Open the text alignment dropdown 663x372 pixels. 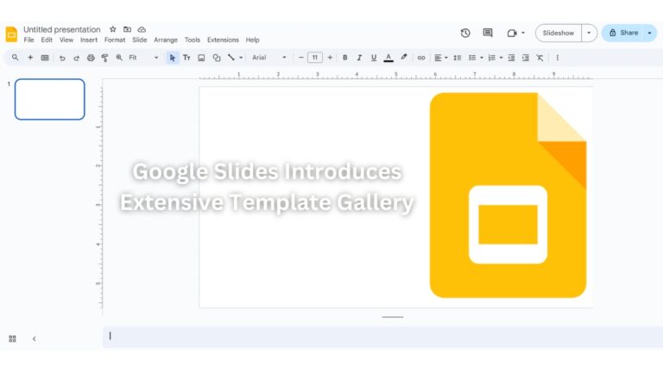[x=441, y=58]
